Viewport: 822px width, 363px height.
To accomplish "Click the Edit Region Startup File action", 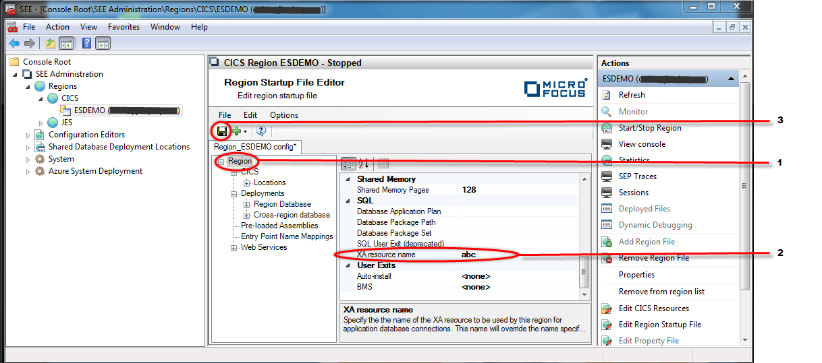I will pos(660,325).
